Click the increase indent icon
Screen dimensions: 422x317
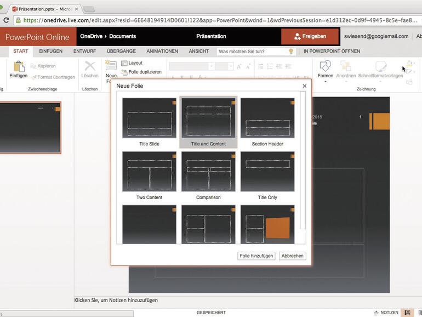288,66
